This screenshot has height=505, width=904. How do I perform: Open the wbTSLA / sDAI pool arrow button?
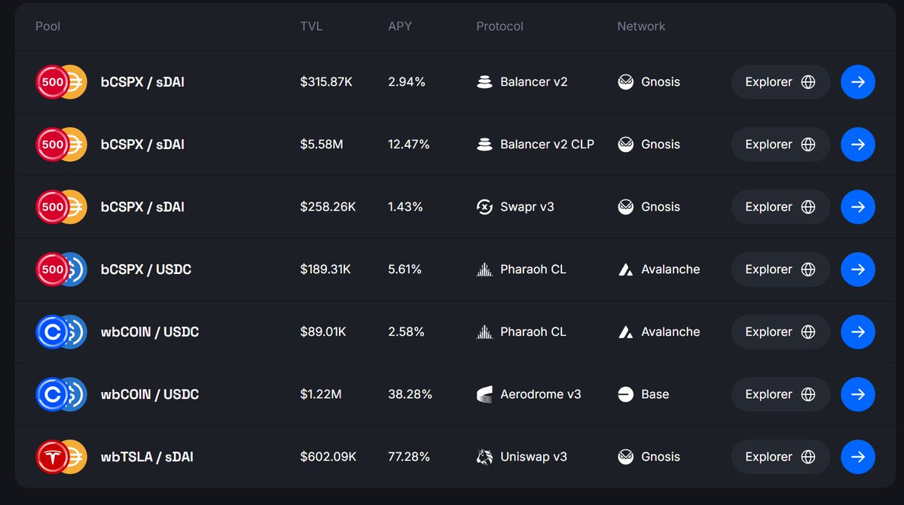[x=858, y=457]
